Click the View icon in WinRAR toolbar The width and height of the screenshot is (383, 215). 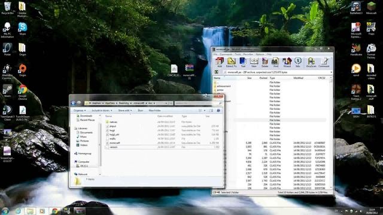[254, 62]
